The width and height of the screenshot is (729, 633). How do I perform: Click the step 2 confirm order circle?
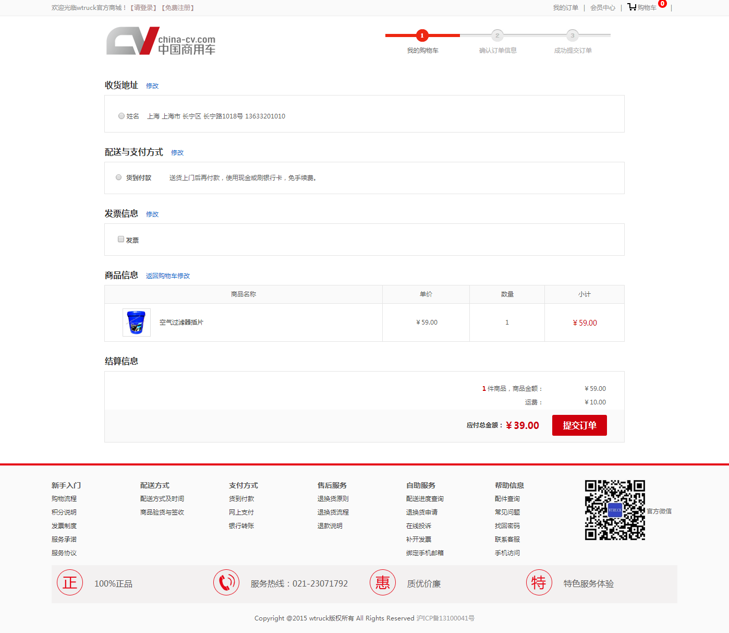point(497,35)
